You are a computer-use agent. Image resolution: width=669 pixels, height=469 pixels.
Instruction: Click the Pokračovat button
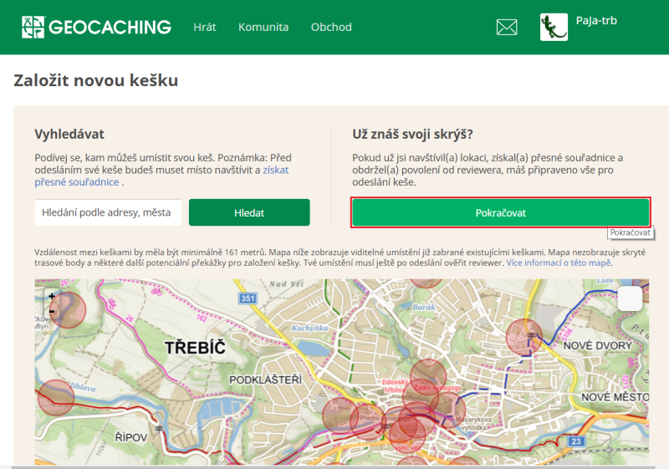pos(500,212)
